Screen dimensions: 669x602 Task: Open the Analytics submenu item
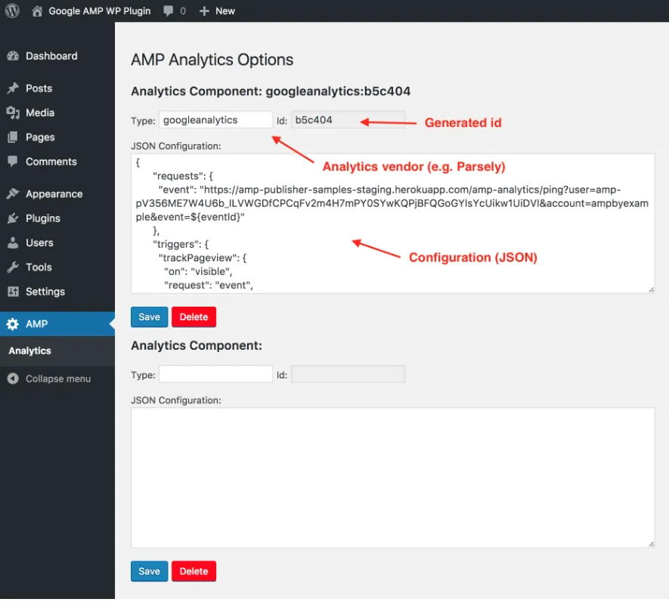[x=30, y=351]
